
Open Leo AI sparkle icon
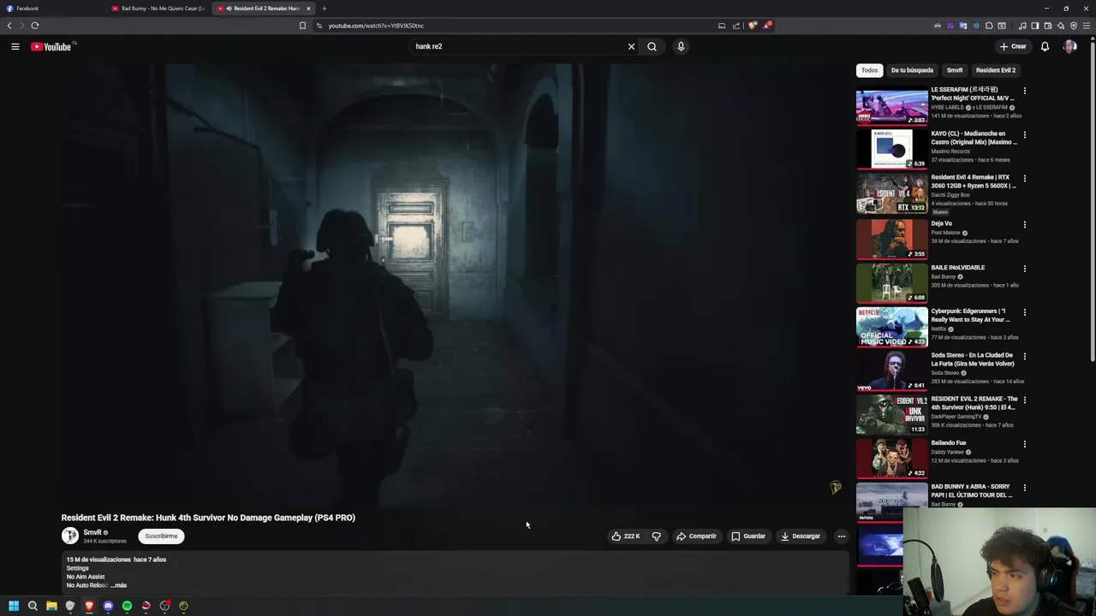pos(1060,26)
